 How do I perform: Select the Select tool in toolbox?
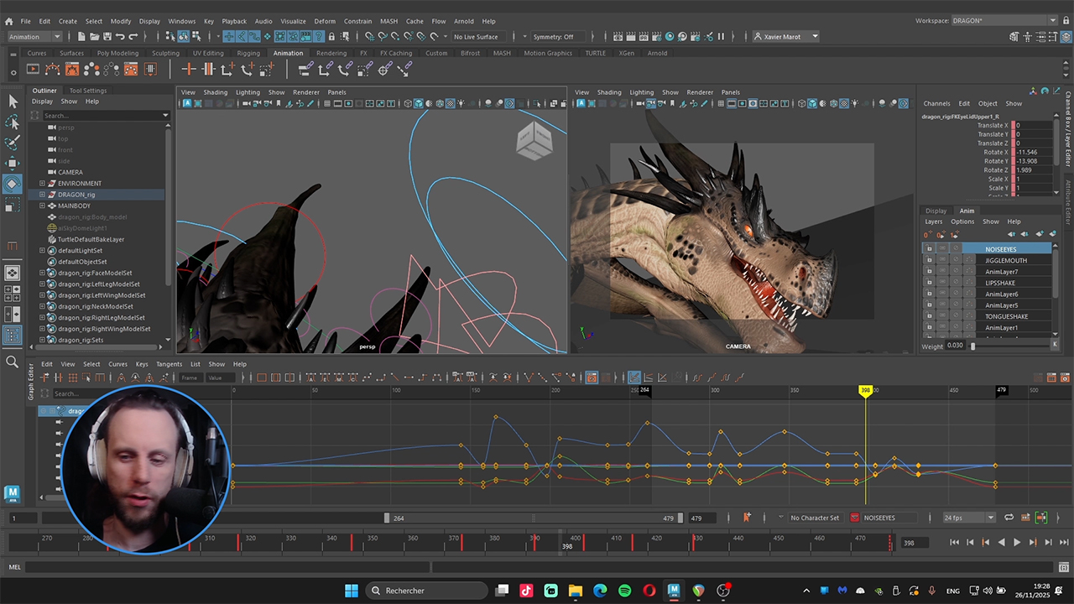[x=13, y=102]
